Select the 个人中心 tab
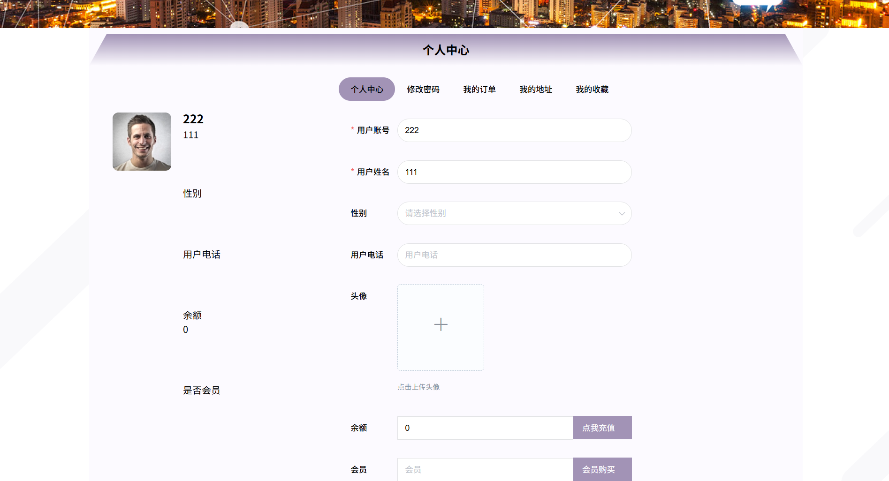This screenshot has width=889, height=481. (367, 89)
